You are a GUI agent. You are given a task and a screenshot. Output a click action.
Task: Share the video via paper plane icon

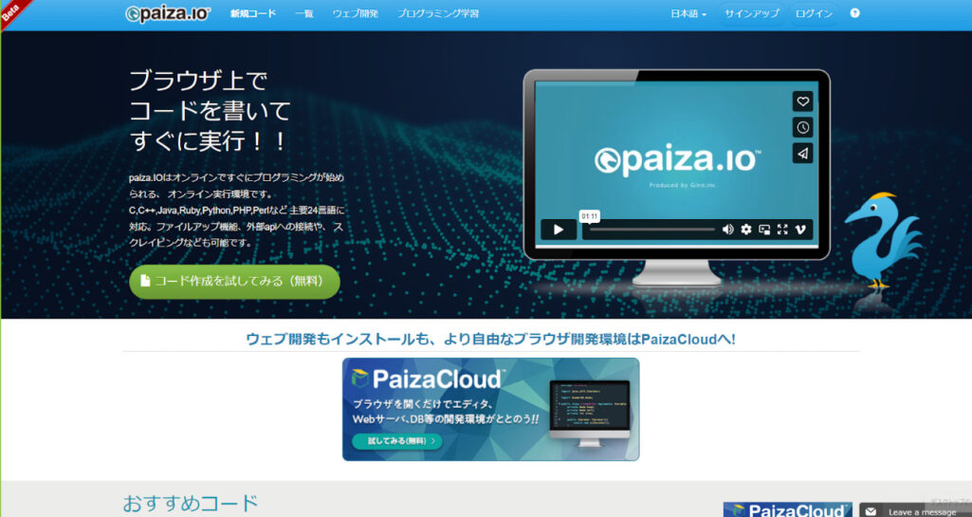803,154
